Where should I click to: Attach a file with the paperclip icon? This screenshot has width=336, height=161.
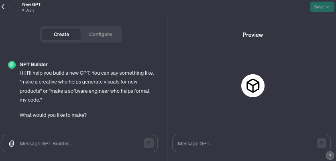coord(12,143)
